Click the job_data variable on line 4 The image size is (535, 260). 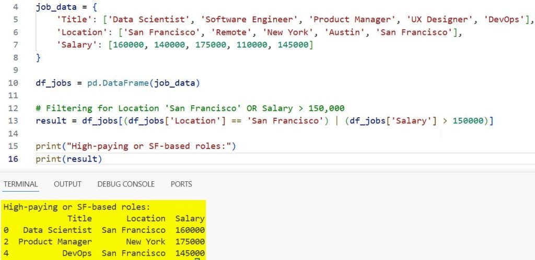[x=56, y=7]
